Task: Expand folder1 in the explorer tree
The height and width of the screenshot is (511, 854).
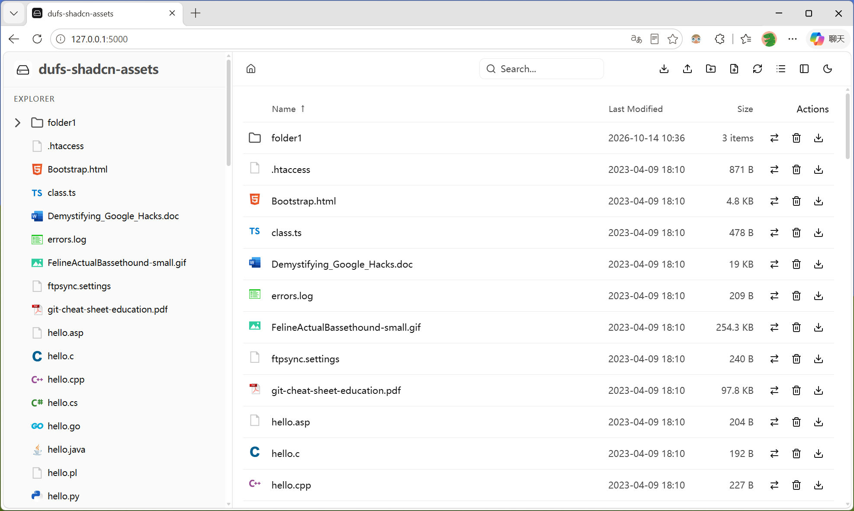Action: click(x=18, y=123)
